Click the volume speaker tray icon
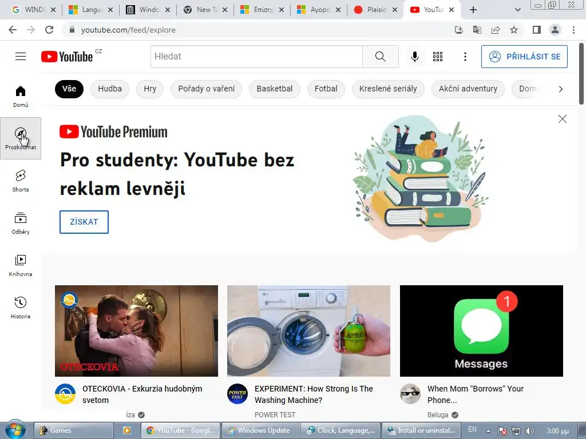This screenshot has width=586, height=439. [x=529, y=431]
